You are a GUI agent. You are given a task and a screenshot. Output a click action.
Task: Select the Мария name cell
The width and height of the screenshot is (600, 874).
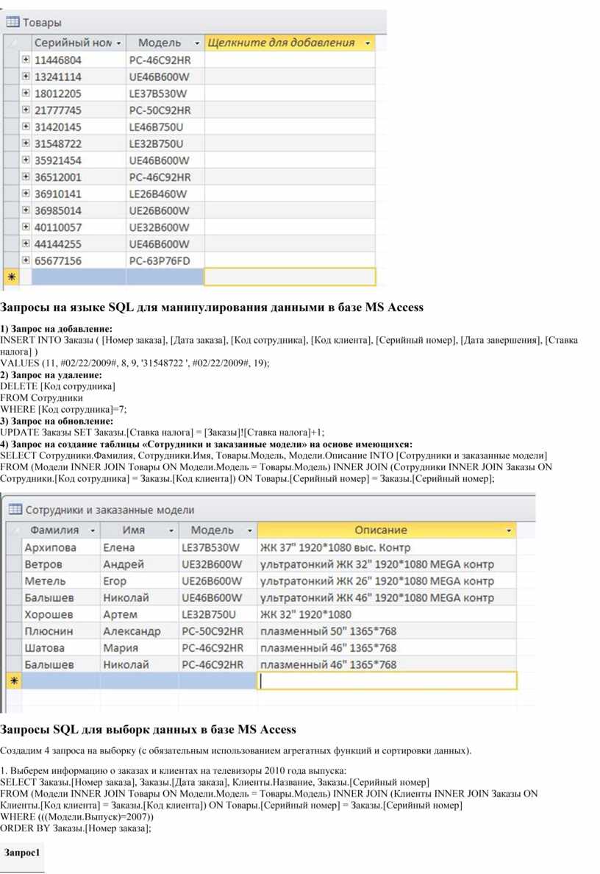point(139,647)
